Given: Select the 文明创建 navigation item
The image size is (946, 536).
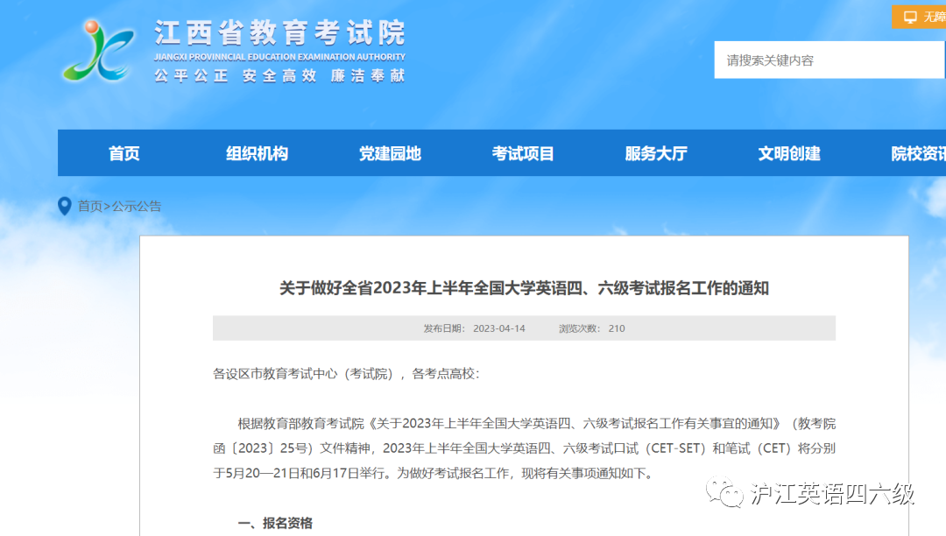Looking at the screenshot, I should pos(789,154).
